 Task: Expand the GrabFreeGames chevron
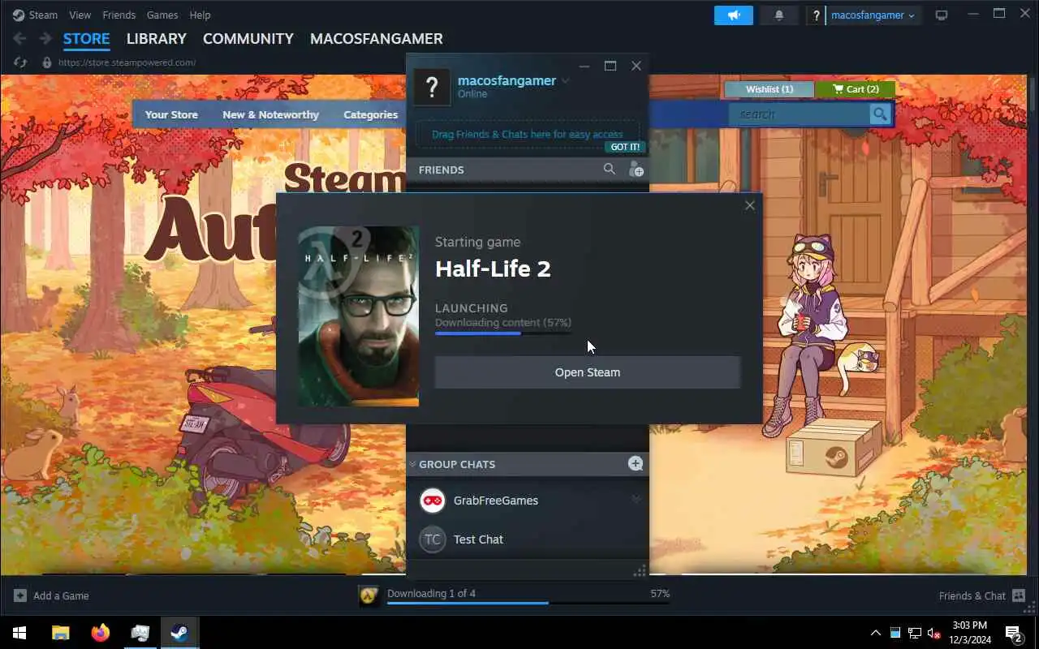point(636,500)
